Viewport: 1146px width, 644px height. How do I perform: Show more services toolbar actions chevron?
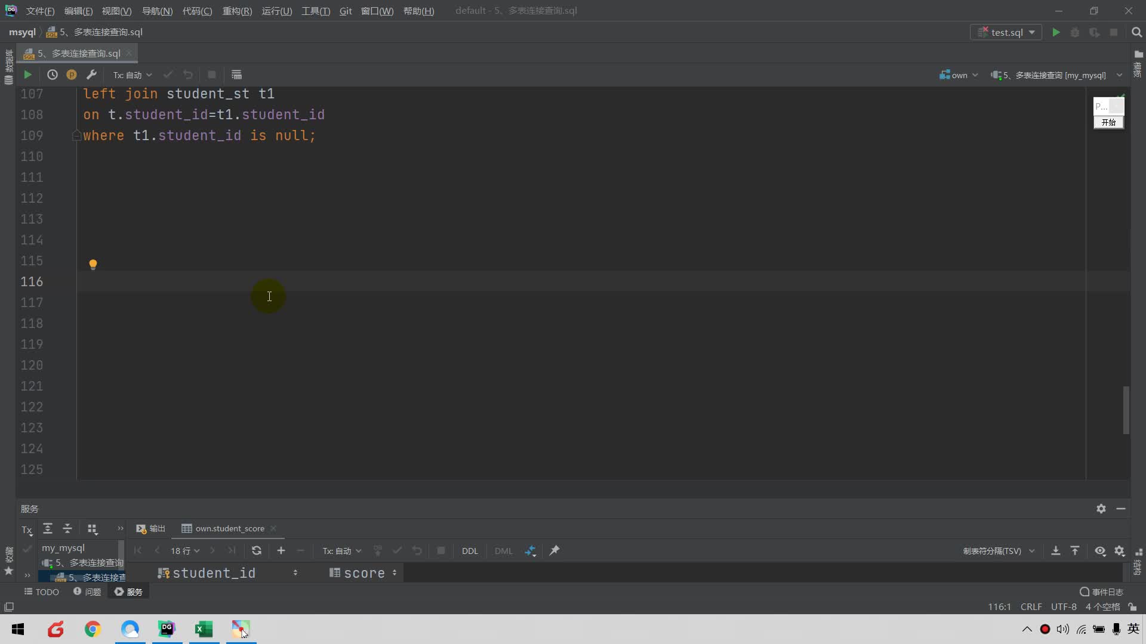coord(120,528)
